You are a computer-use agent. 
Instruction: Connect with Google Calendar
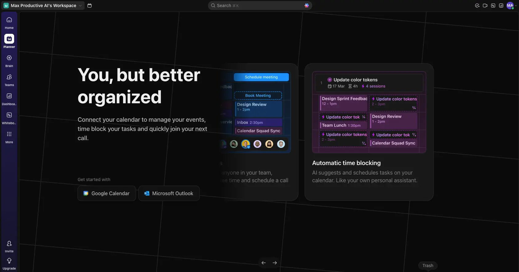(107, 193)
